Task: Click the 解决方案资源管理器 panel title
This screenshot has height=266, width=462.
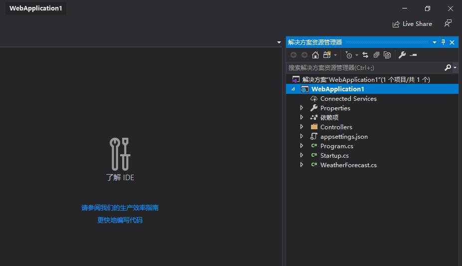Action: point(315,42)
